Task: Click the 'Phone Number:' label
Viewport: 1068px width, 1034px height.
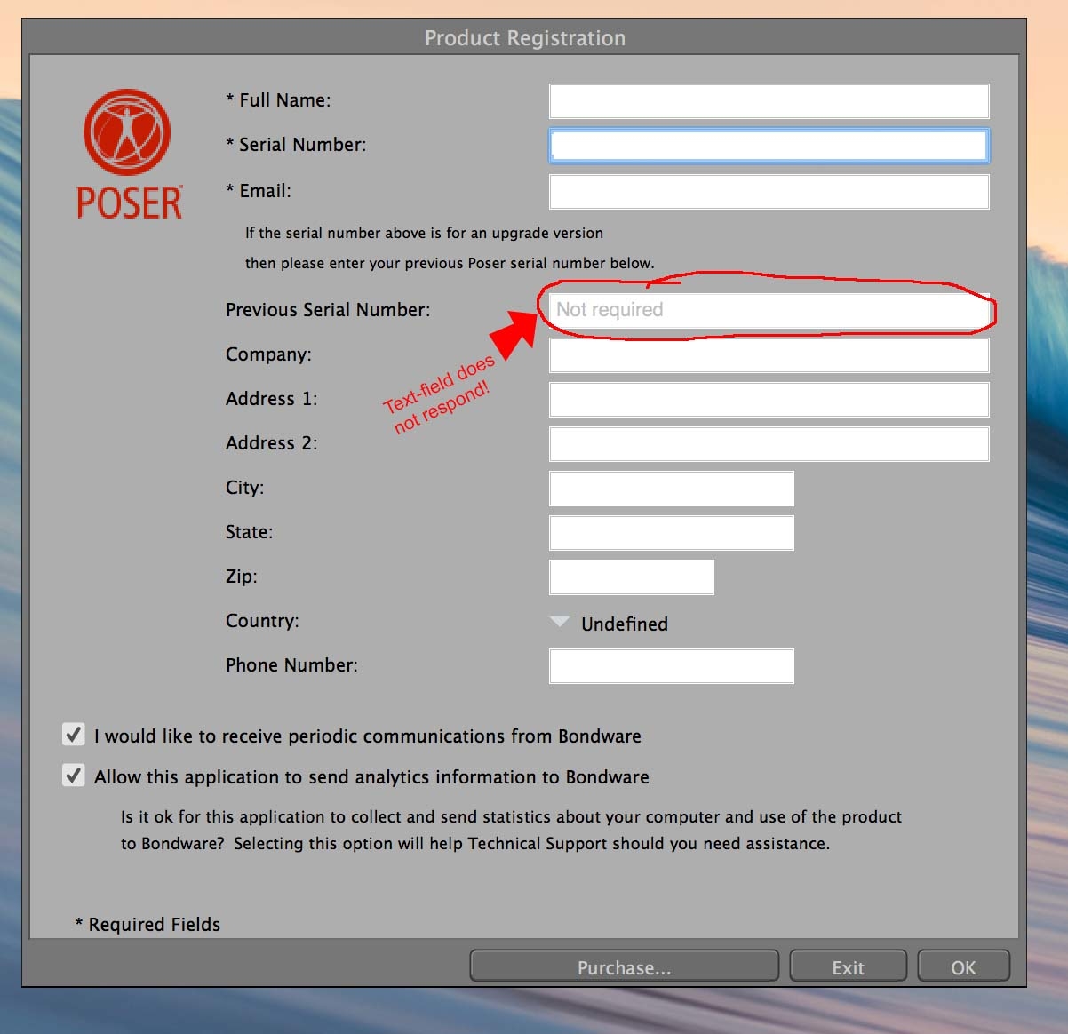Action: (x=291, y=664)
